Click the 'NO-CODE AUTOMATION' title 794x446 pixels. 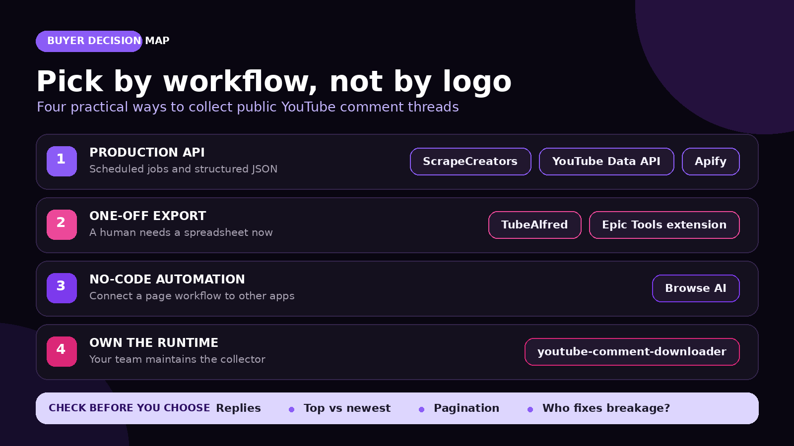167,279
